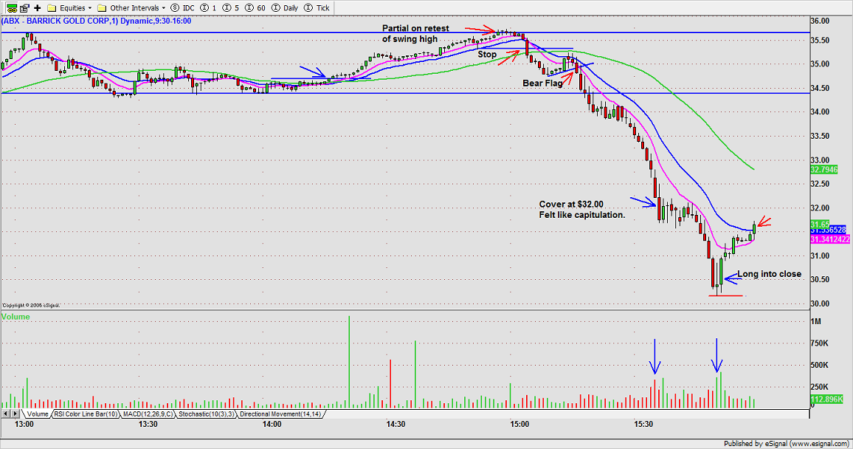Select the IDC symbol button

[183, 7]
